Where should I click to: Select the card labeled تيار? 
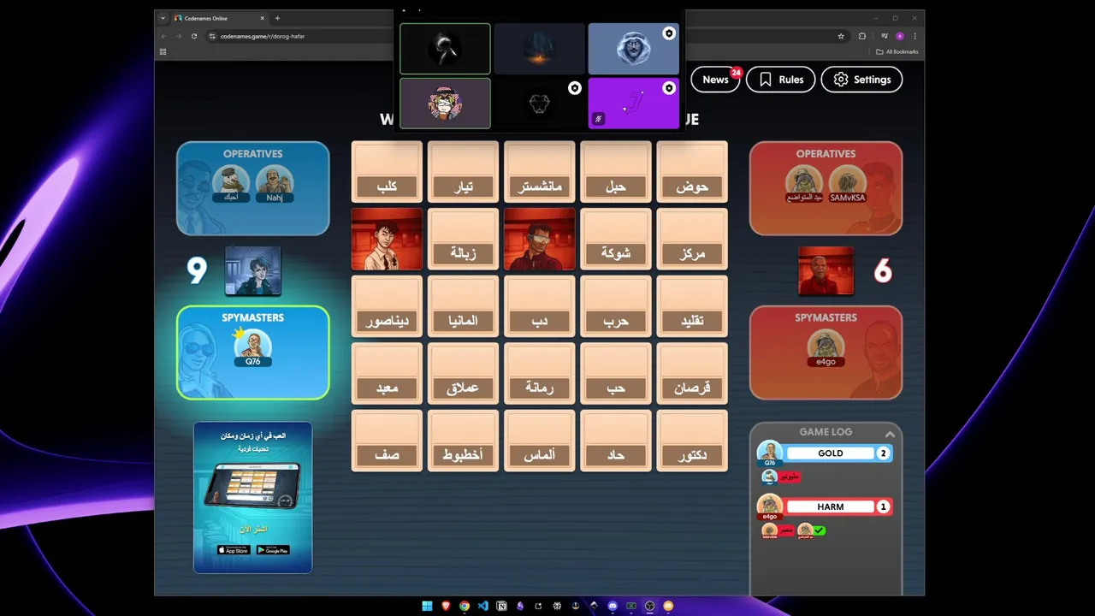click(463, 172)
